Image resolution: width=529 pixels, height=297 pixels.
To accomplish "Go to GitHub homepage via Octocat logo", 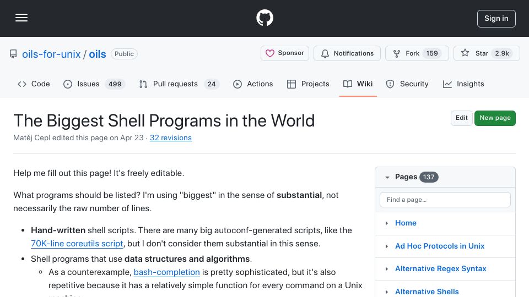I will 264,18.
